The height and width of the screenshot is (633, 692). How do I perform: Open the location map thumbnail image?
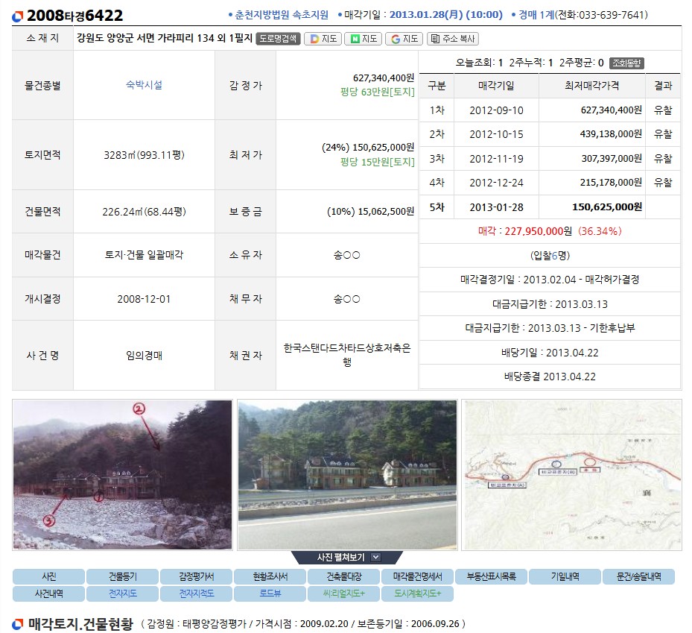(571, 475)
